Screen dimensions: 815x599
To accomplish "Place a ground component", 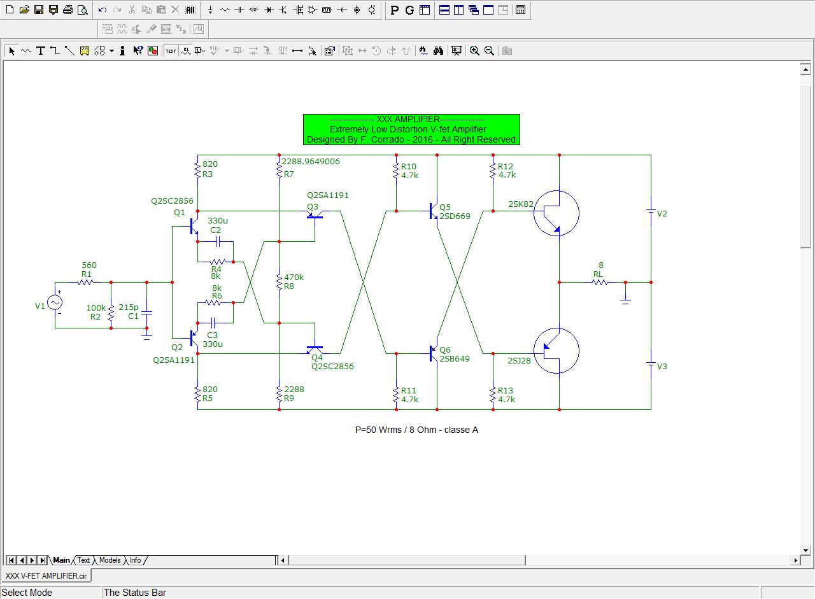I will click(x=210, y=10).
